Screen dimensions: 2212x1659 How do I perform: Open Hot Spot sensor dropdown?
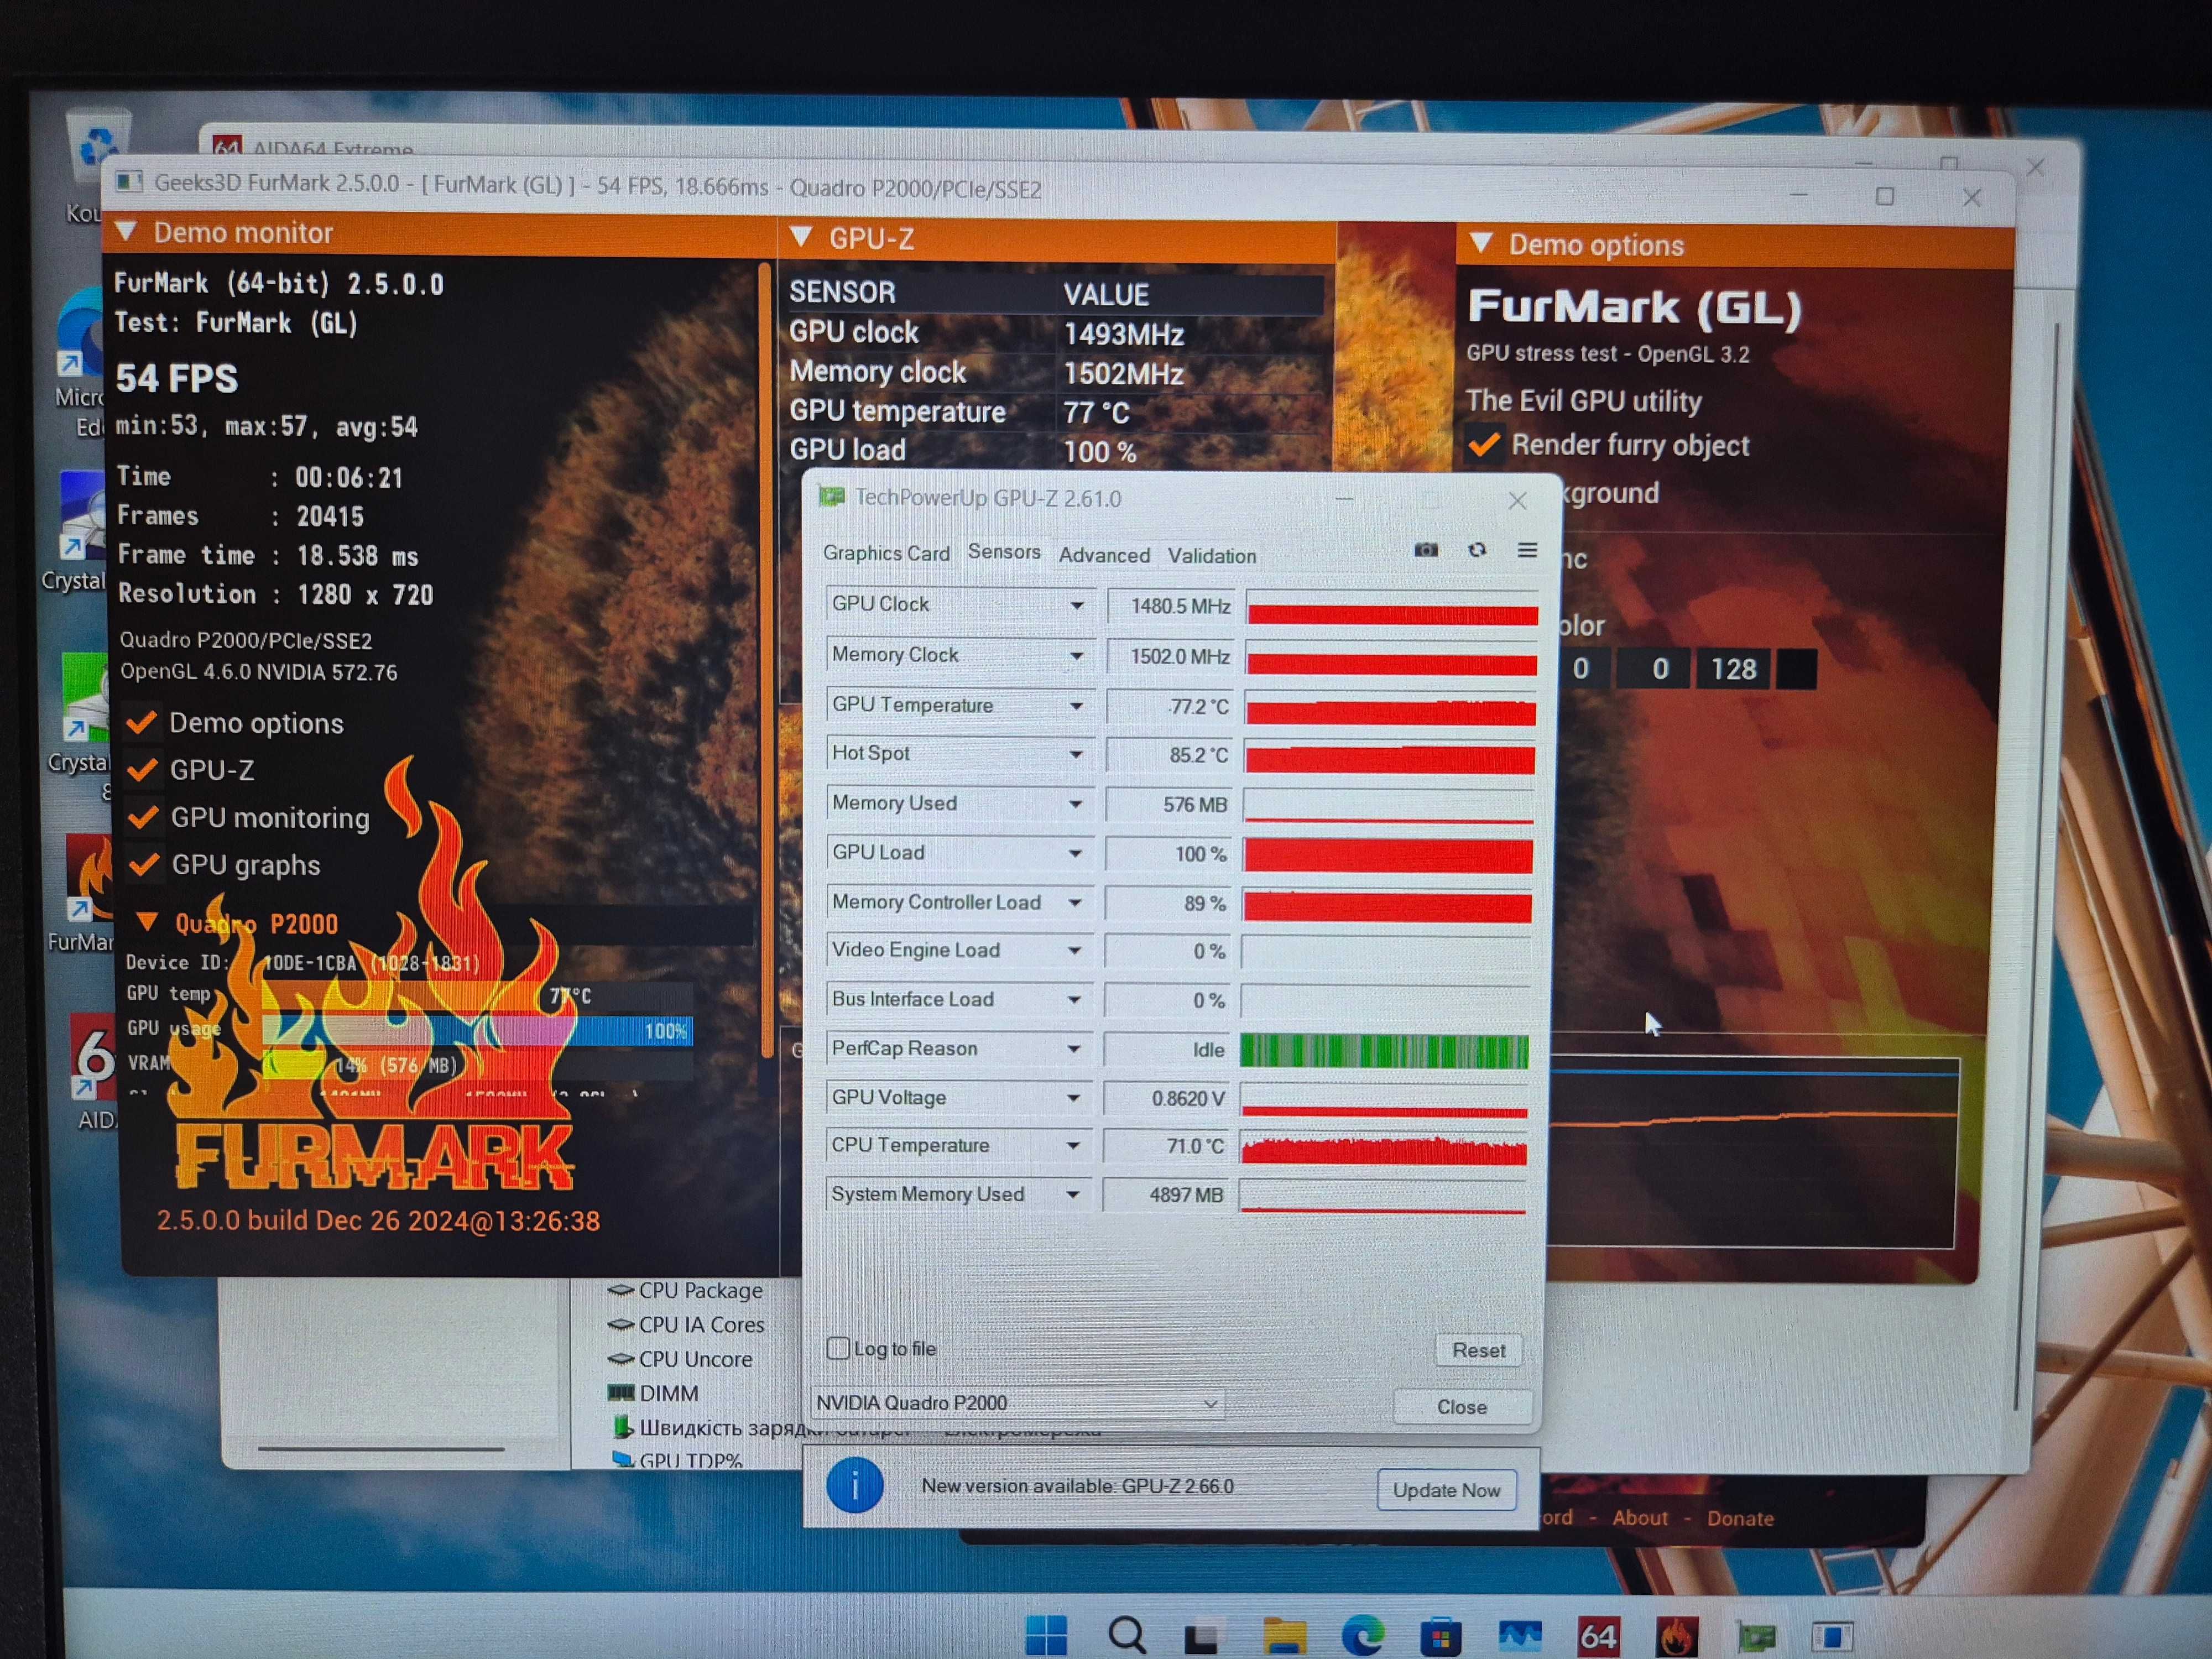coord(1076,754)
